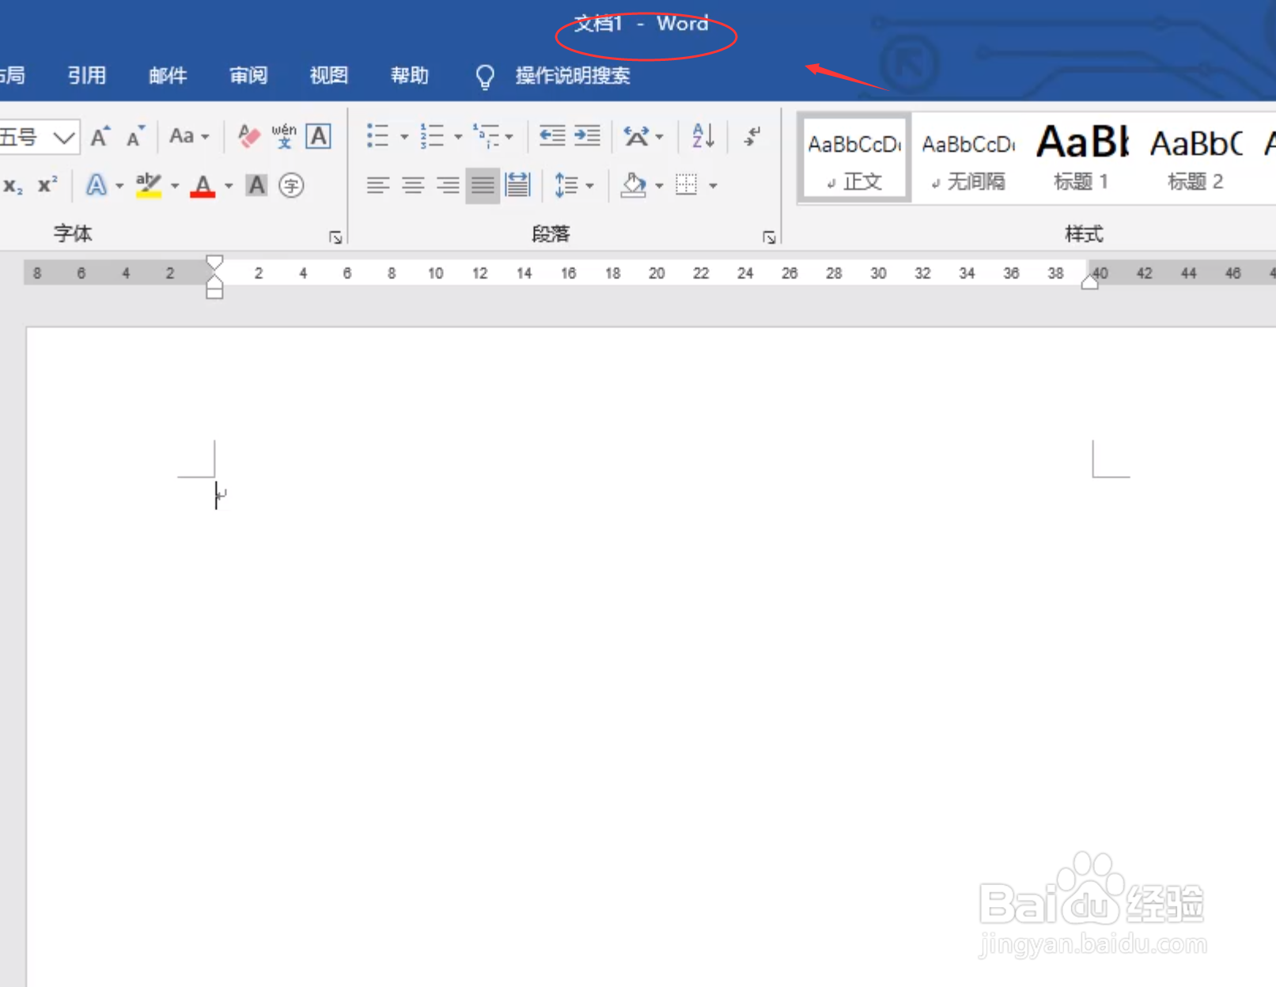
Task: Select the 标题 1 style
Action: [1082, 159]
